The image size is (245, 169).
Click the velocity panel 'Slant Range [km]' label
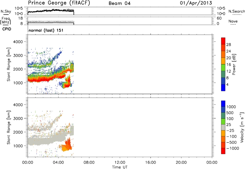point(9,128)
